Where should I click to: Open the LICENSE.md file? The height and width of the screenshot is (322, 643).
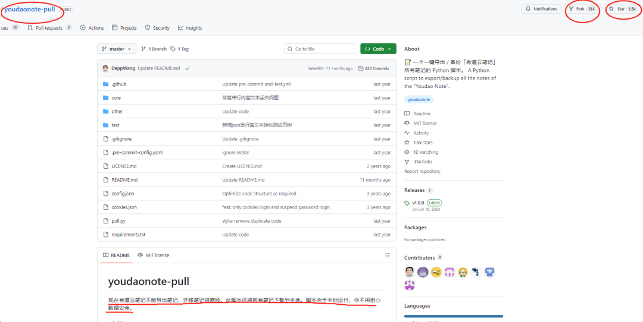pyautogui.click(x=124, y=166)
